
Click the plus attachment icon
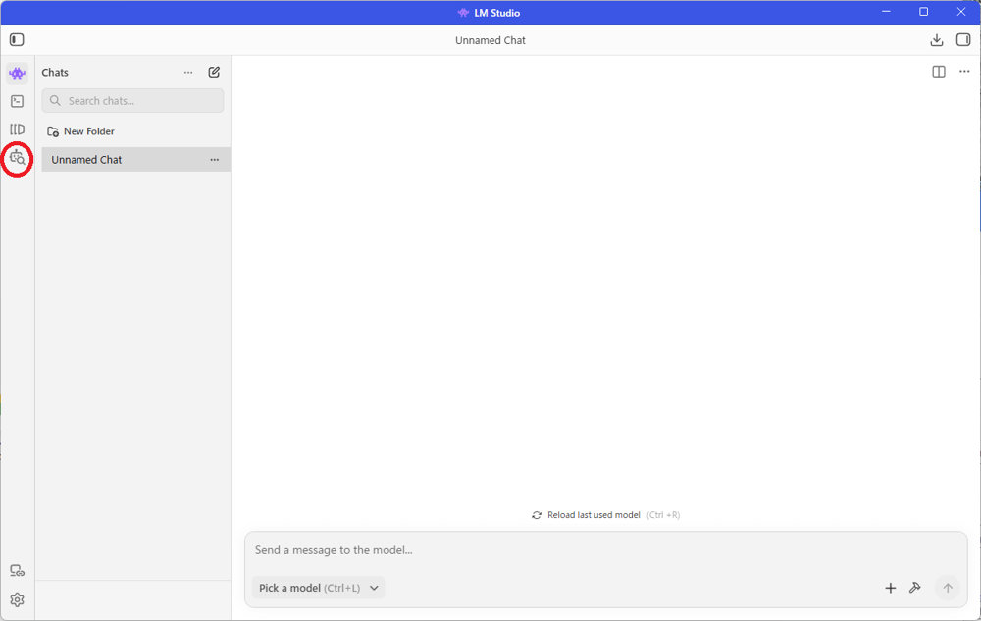coord(891,588)
